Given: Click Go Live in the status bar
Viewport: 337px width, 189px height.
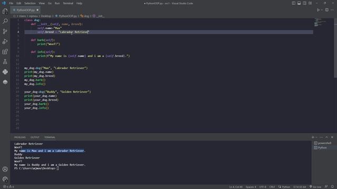Looking at the screenshot, I should (315, 187).
